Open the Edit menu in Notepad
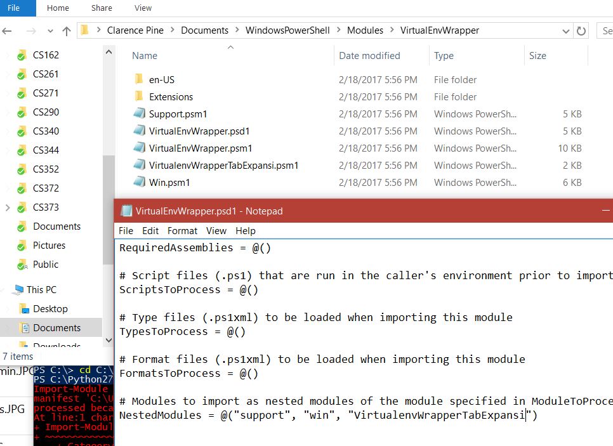This screenshot has height=446, width=613. tap(150, 231)
